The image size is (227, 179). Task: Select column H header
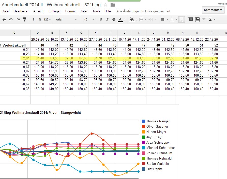96,33
